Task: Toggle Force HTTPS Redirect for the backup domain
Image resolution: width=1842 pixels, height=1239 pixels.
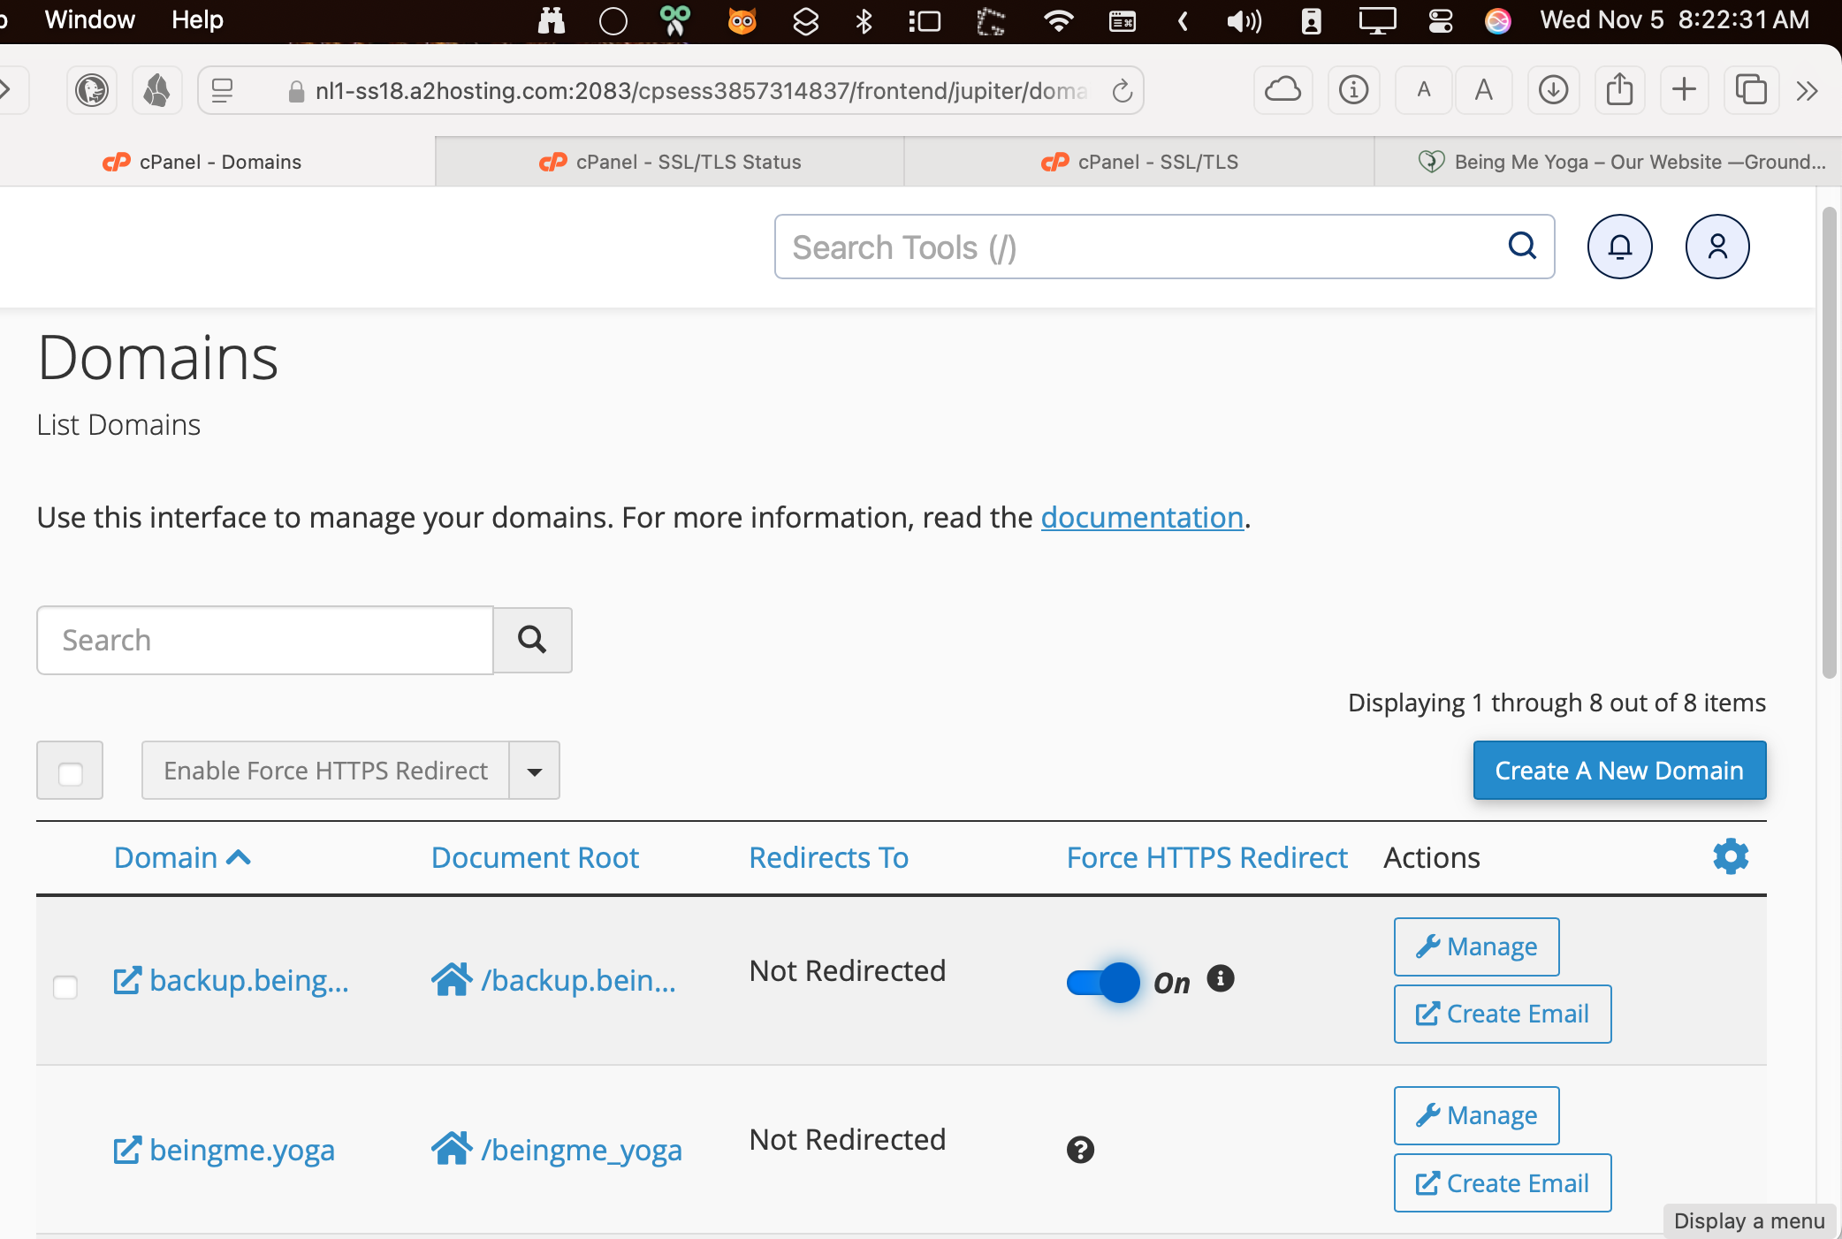Action: click(1102, 982)
